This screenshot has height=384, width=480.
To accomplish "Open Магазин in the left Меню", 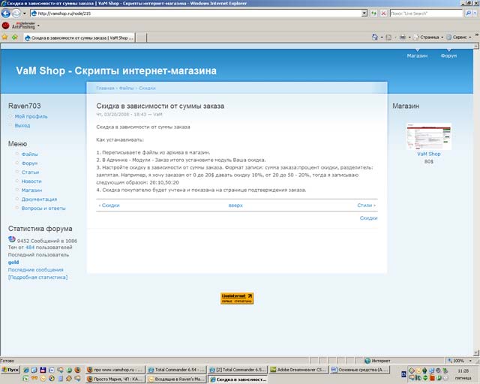I will pyautogui.click(x=31, y=190).
